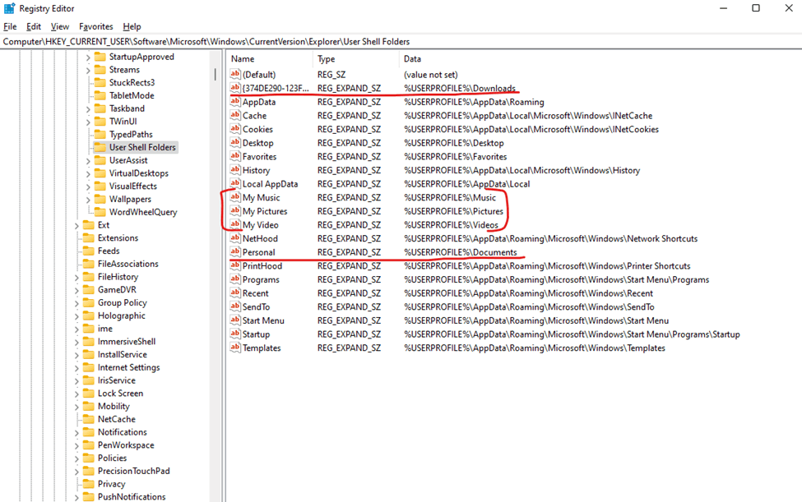Open the Edit menu
Screen dimensions: 802x502
(x=34, y=26)
